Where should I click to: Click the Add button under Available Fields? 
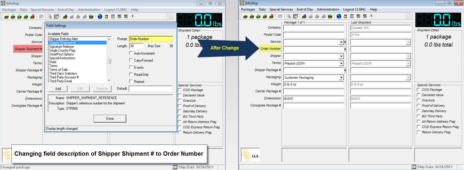click(58, 89)
